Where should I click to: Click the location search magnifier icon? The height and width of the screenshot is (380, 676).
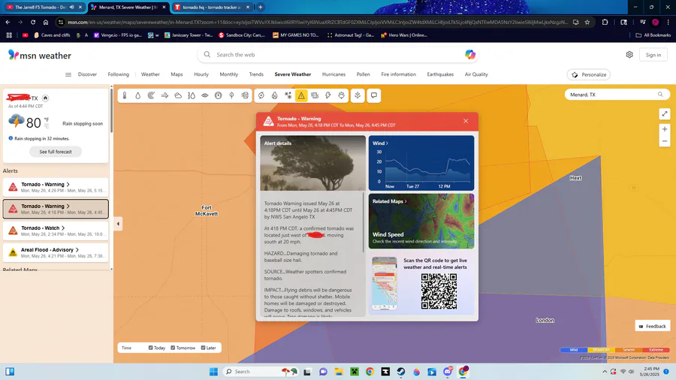pyautogui.click(x=660, y=95)
